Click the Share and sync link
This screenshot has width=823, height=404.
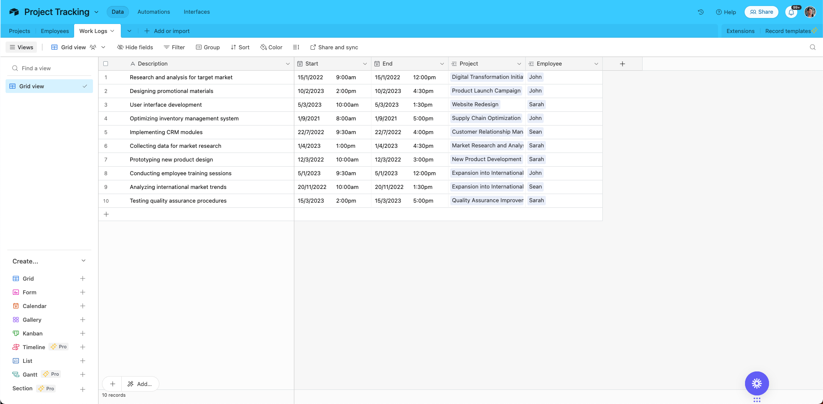(x=334, y=47)
